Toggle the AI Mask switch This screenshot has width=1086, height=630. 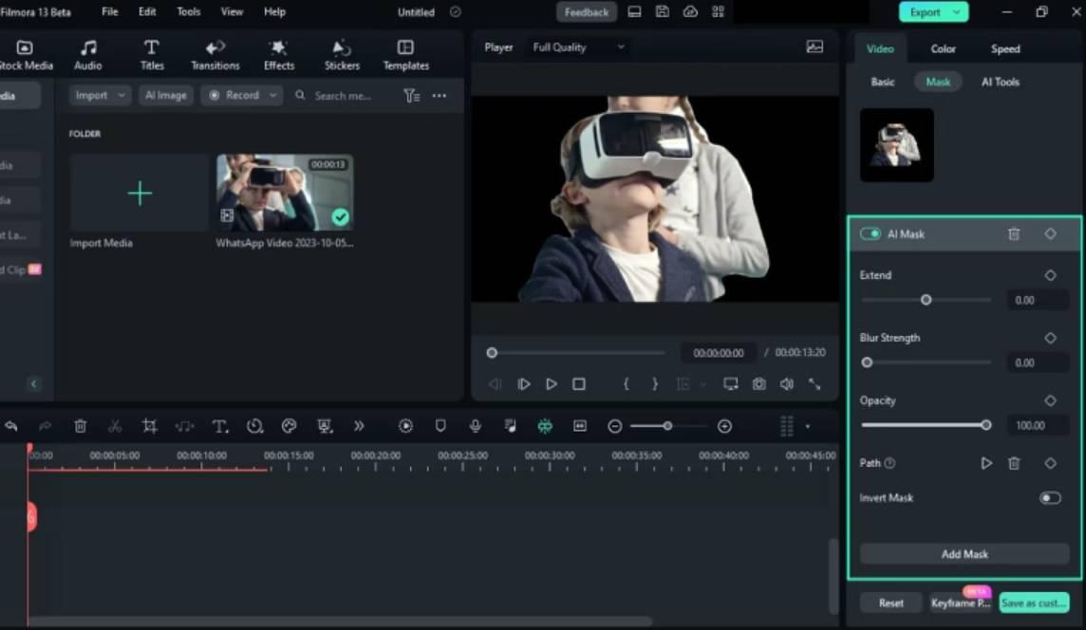(x=870, y=234)
